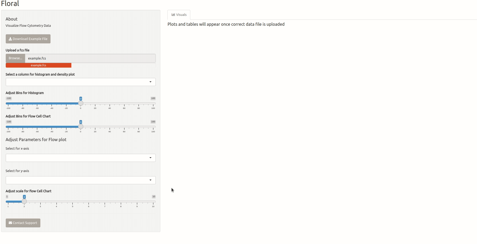The image size is (477, 244).
Task: Click the download icon on Download Example File
Action: [10, 39]
